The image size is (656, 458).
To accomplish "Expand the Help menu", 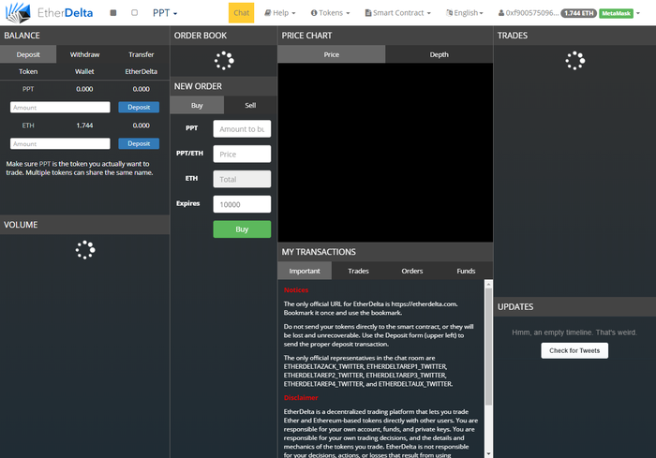I will point(280,13).
